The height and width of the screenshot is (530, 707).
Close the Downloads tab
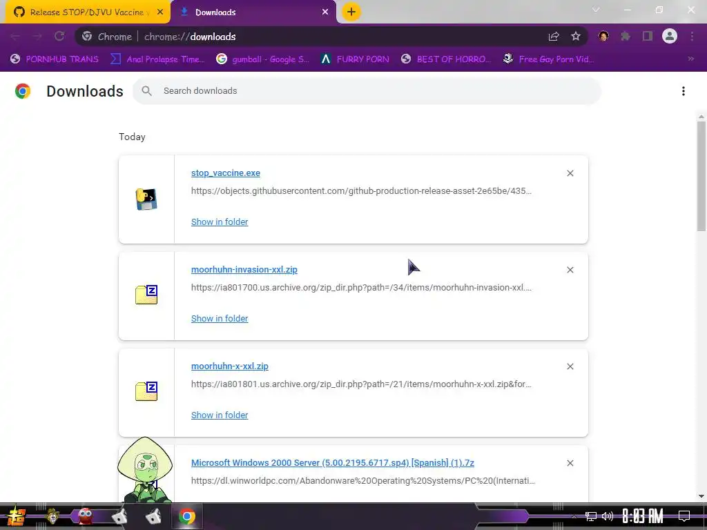(325, 12)
